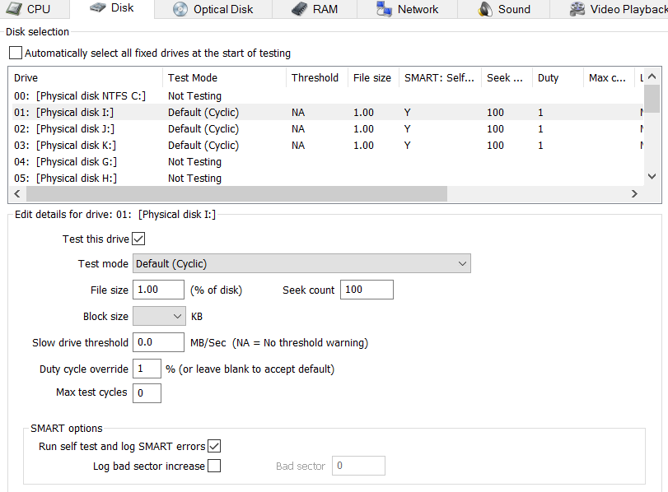Viewport: 668px width, 492px height.
Task: Click the video playback film reel icon
Action: (577, 9)
